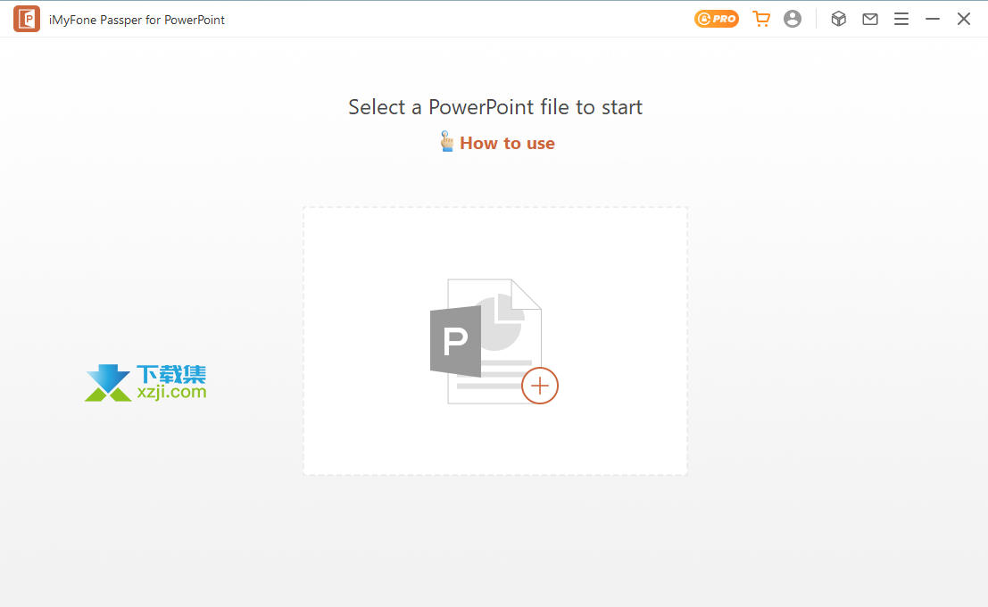The height and width of the screenshot is (607, 988).
Task: Click the cube icon in title bar
Action: [839, 19]
